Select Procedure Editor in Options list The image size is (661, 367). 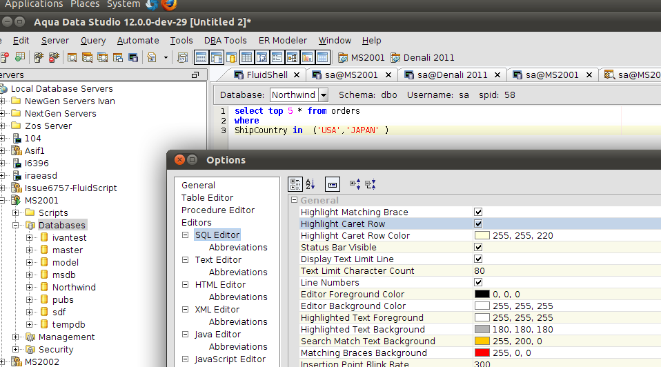[218, 210]
